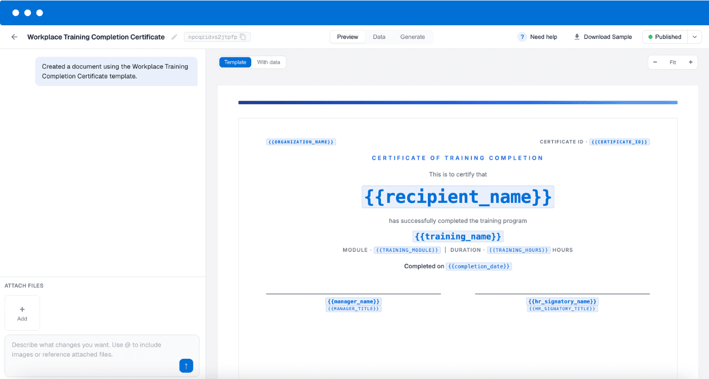The height and width of the screenshot is (379, 709).
Task: Select the {{CERTIFICATE_ID}} placeholder
Action: tap(619, 142)
